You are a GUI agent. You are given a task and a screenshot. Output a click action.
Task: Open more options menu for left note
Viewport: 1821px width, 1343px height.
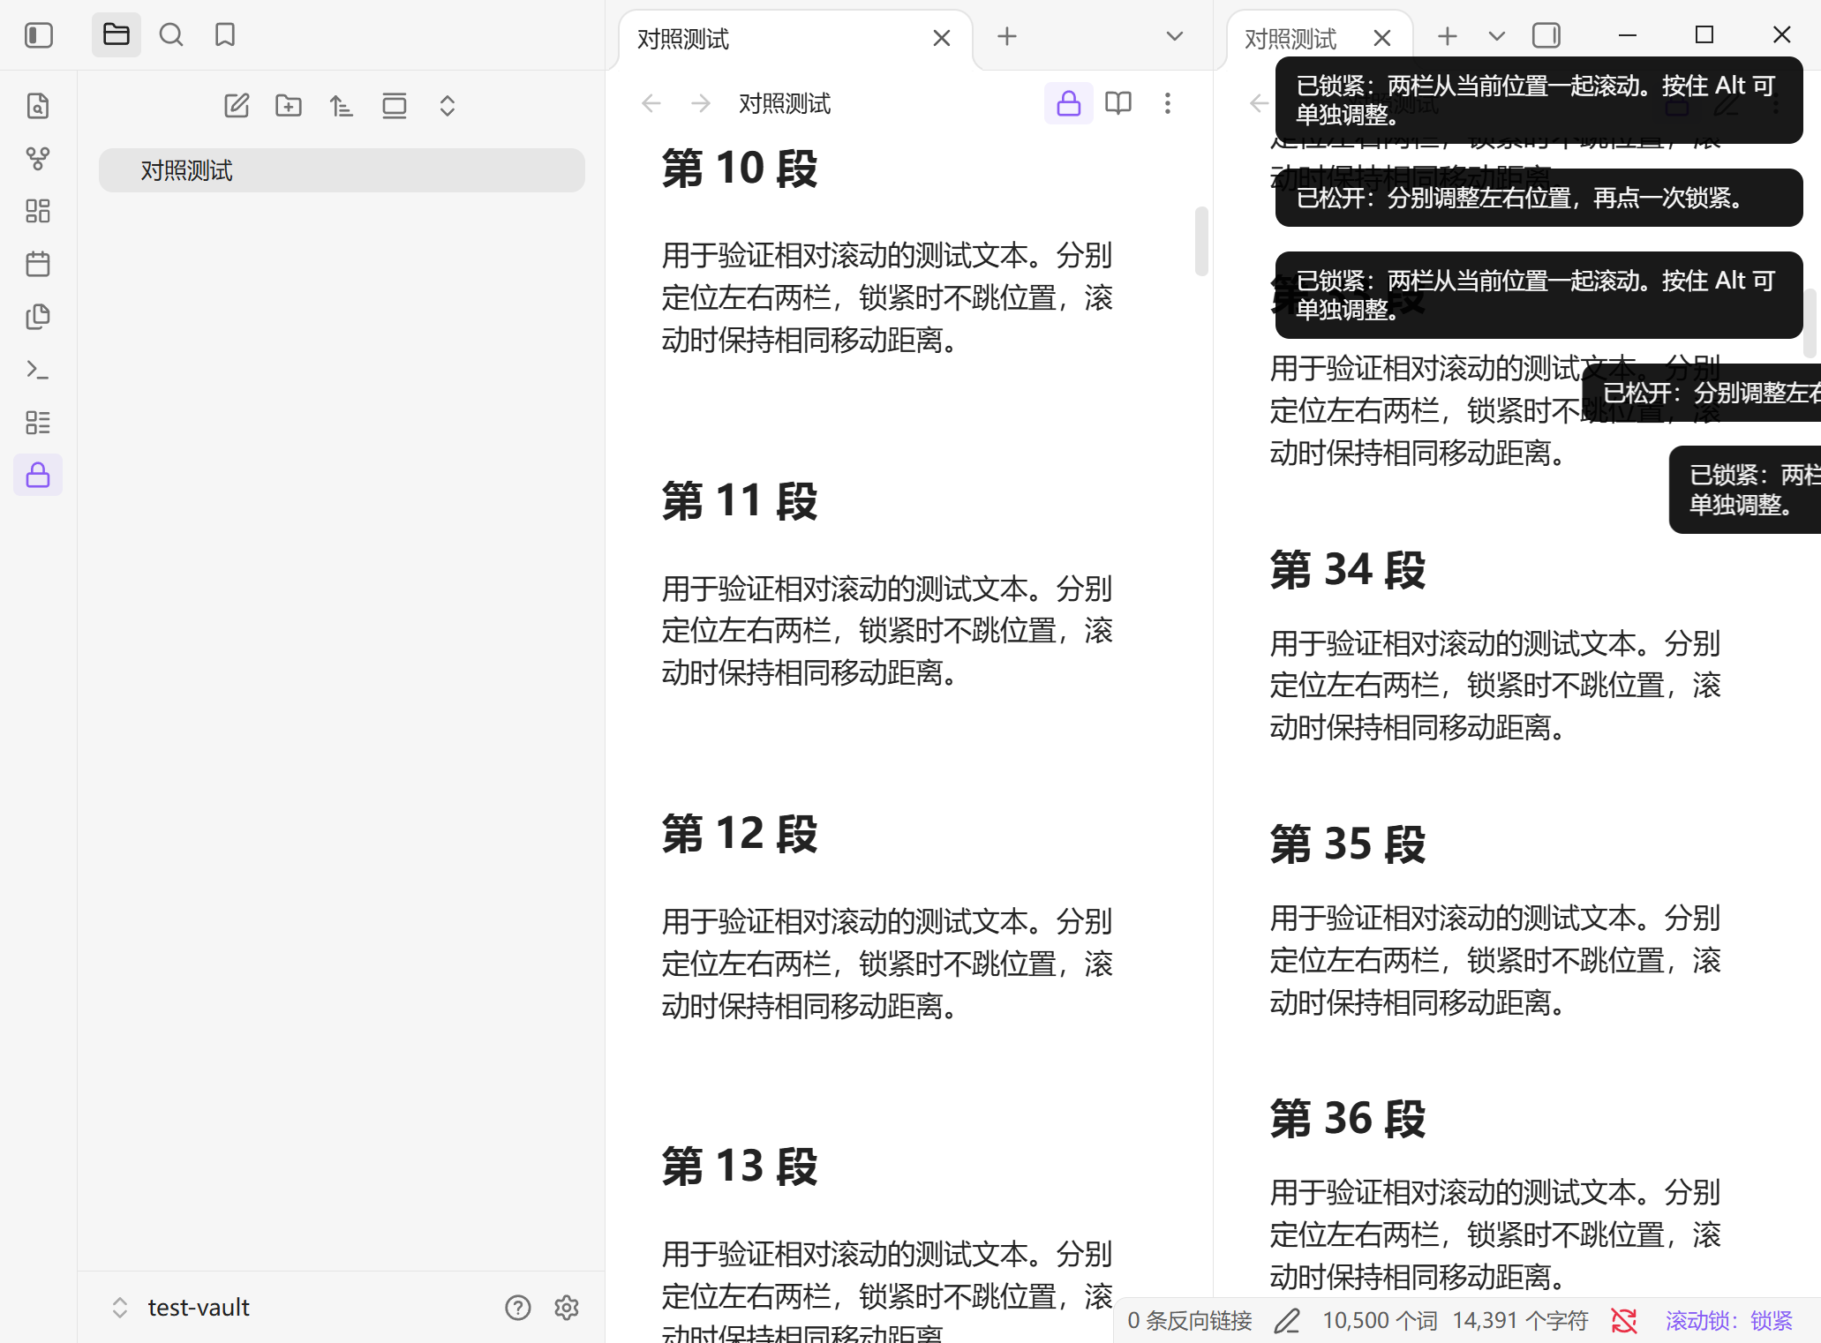1168,103
